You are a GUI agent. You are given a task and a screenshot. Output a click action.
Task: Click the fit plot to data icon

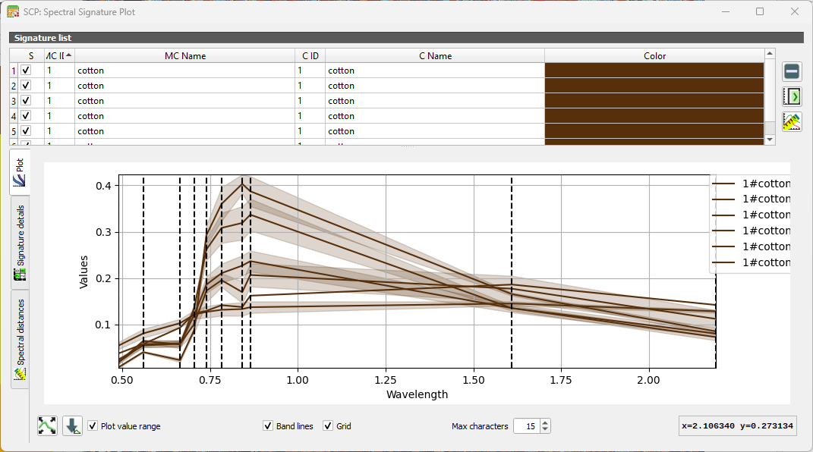click(x=47, y=426)
